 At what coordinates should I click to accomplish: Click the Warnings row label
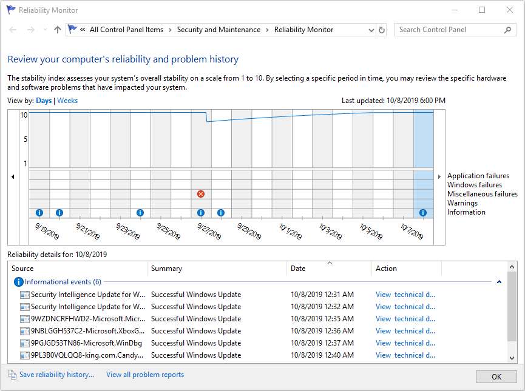pyautogui.click(x=462, y=203)
